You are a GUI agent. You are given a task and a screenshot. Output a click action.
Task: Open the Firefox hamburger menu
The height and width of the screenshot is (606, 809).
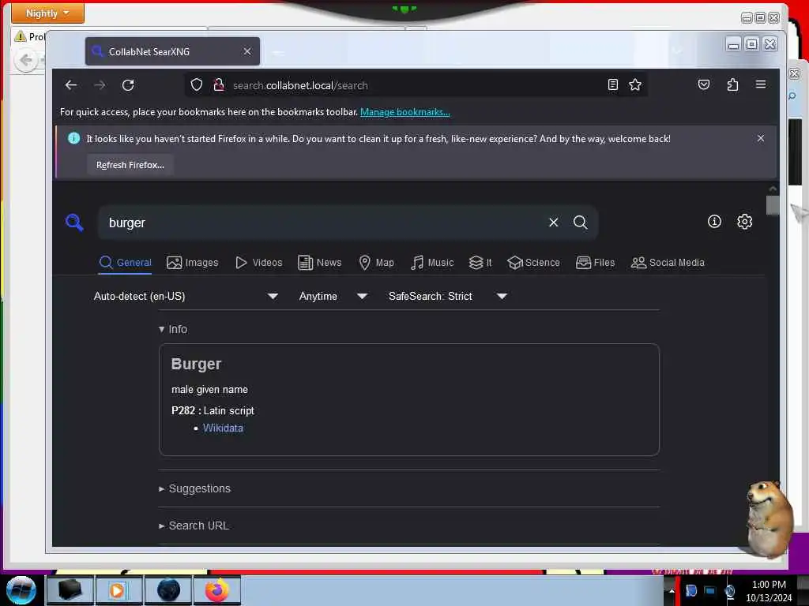761,84
